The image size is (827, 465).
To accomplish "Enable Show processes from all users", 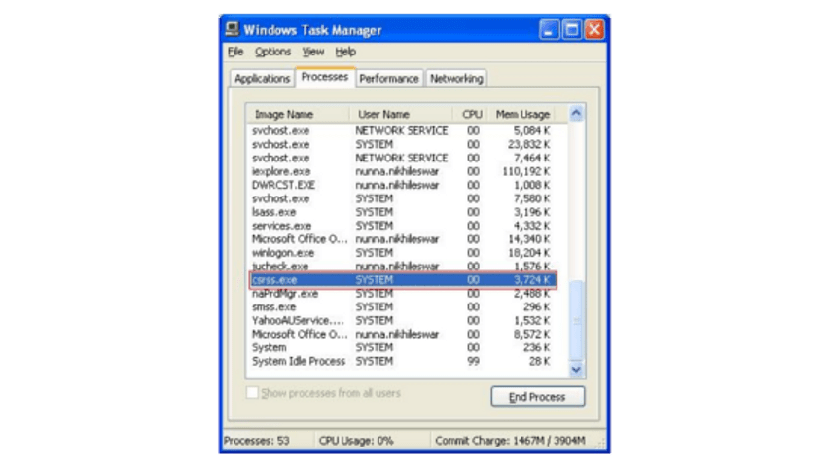I will click(252, 393).
